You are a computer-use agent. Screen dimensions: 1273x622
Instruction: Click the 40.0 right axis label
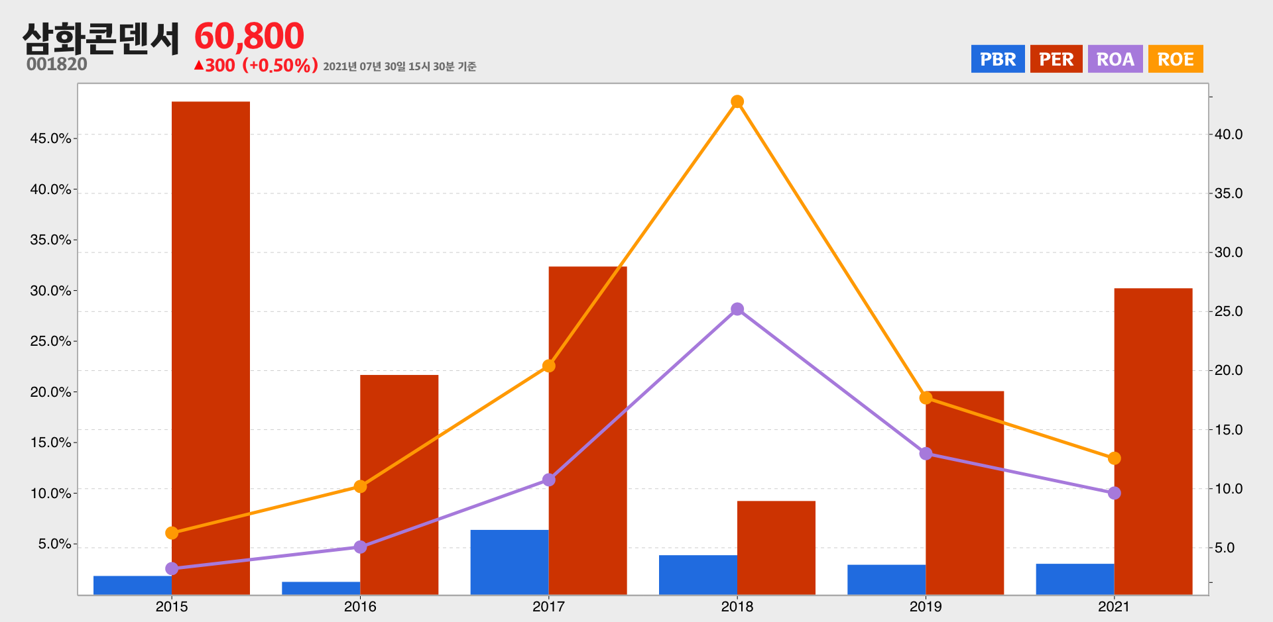(1229, 134)
